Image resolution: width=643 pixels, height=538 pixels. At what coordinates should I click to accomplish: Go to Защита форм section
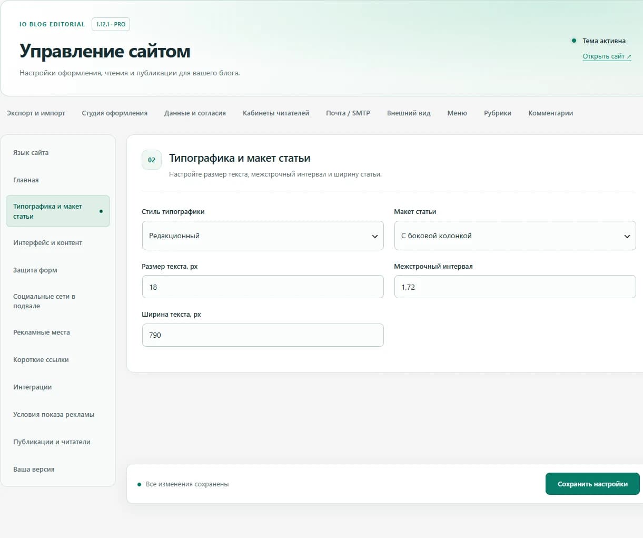click(58, 270)
